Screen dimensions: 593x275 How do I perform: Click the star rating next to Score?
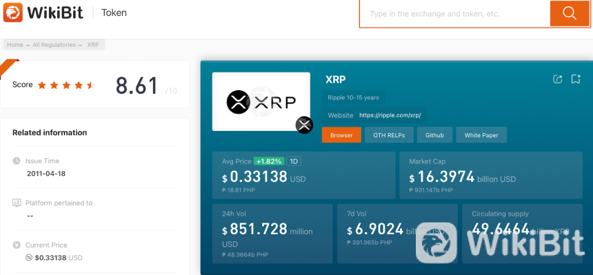point(66,85)
